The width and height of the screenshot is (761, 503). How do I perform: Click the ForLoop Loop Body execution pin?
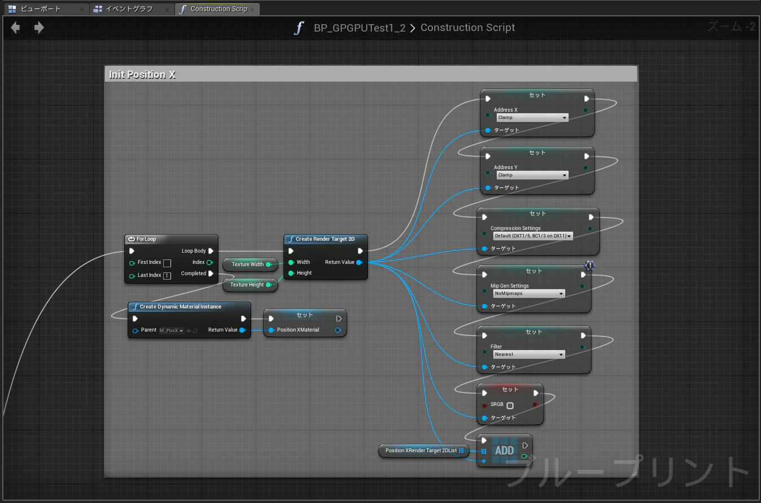click(x=211, y=251)
